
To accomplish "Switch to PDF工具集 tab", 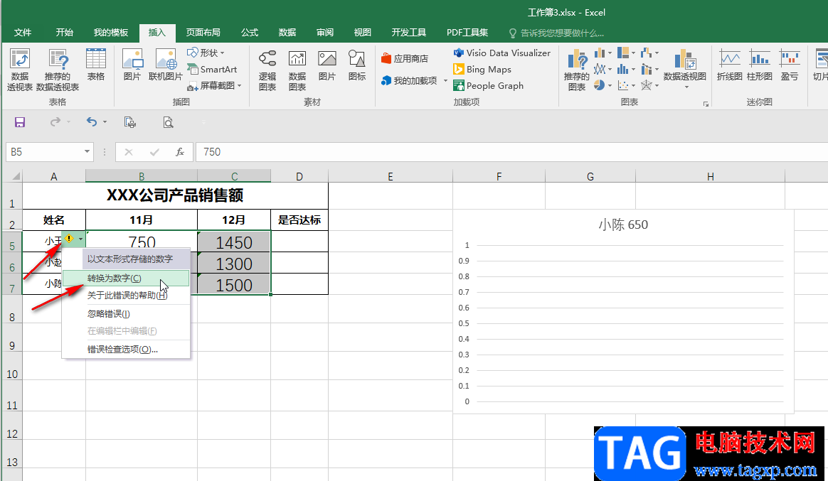I will tap(467, 33).
